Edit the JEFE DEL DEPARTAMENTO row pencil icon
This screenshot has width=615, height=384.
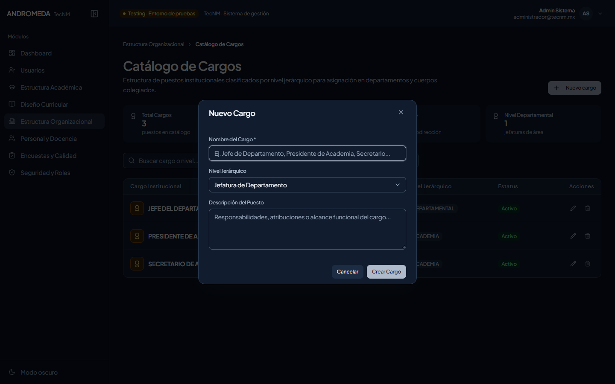(573, 208)
